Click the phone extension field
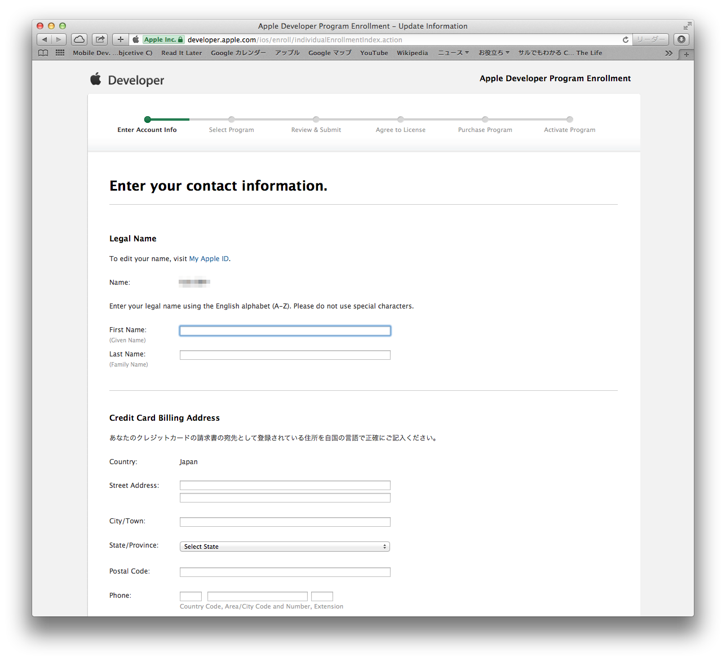The width and height of the screenshot is (726, 661). [322, 597]
